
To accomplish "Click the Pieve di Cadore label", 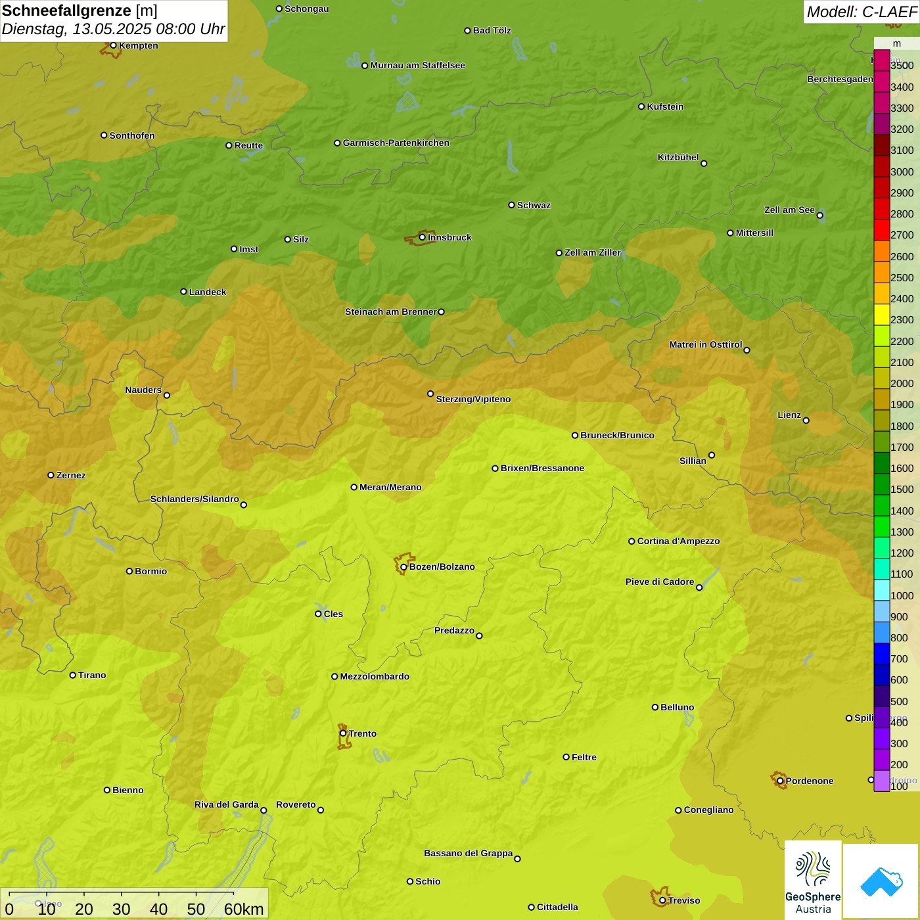I will pyautogui.click(x=660, y=582).
